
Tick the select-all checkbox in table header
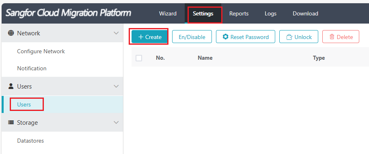[x=139, y=58]
